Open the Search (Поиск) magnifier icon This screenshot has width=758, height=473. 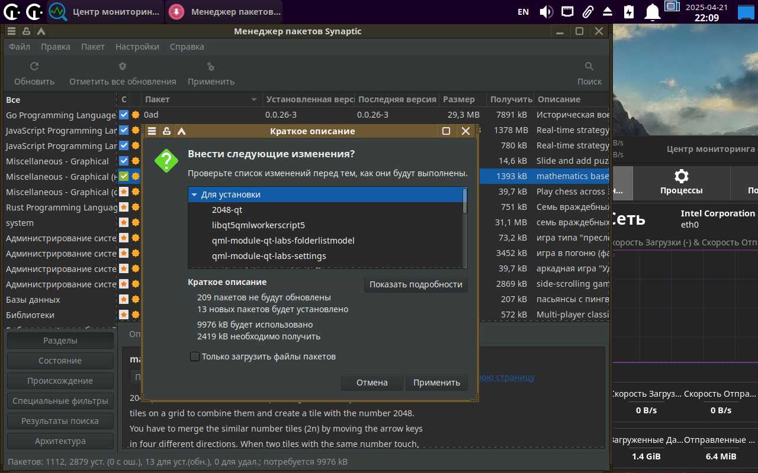tap(589, 67)
